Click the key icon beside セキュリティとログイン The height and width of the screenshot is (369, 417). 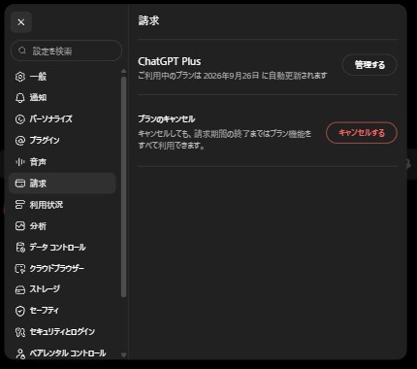(x=20, y=332)
